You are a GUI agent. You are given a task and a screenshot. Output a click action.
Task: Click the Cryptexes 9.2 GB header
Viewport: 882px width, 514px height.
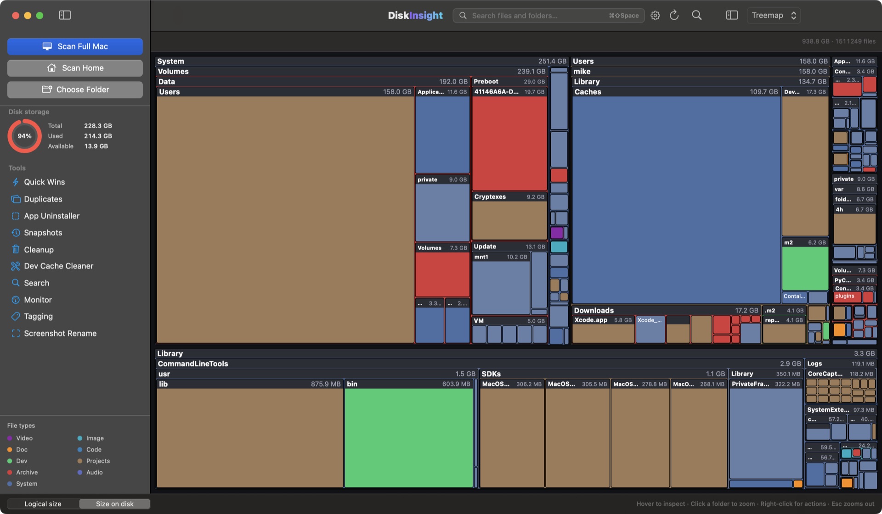click(509, 196)
